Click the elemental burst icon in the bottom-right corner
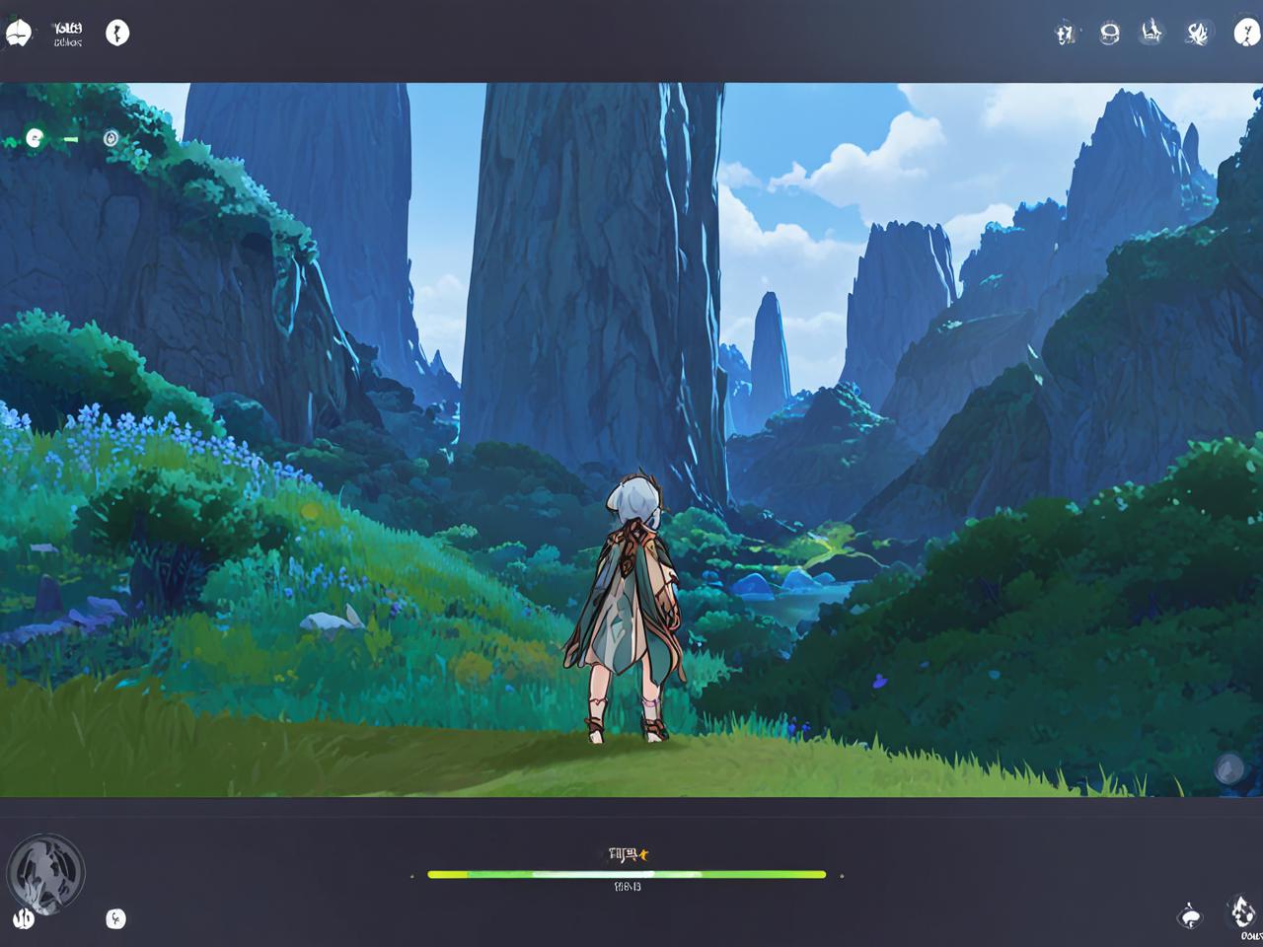 (1241, 912)
